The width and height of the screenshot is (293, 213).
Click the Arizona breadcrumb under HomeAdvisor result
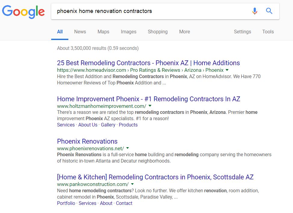click(193, 70)
